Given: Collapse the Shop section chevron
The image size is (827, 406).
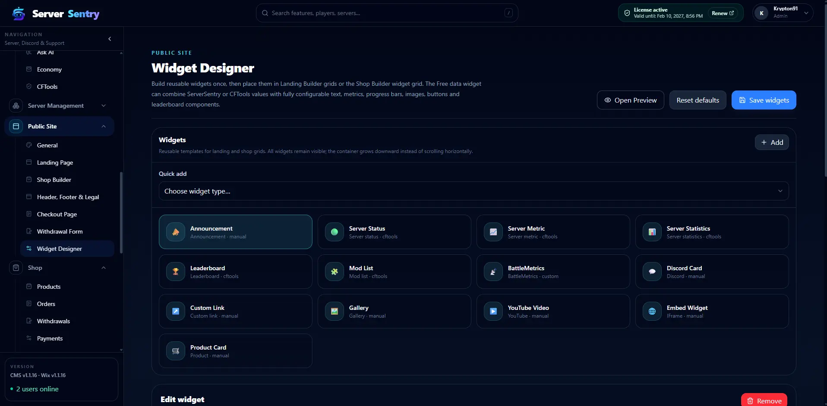Looking at the screenshot, I should tap(104, 268).
